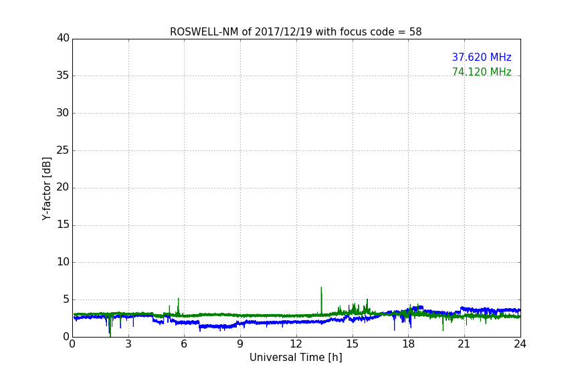The height and width of the screenshot is (385, 578).
Task: Click the green spike just before 6 h
Action: [179, 305]
